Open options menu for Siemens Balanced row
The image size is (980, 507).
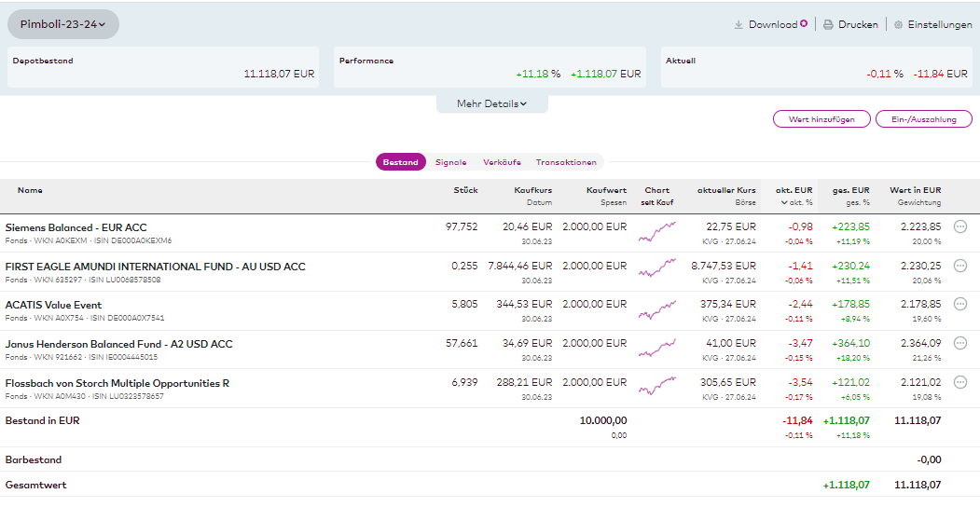pyautogui.click(x=960, y=226)
